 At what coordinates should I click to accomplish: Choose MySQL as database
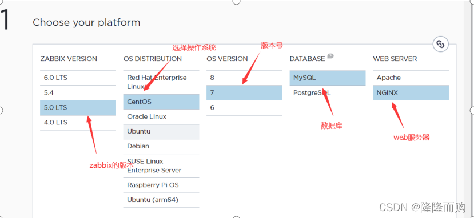pos(328,78)
